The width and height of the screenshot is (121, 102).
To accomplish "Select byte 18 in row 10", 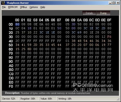I will [29, 28].
